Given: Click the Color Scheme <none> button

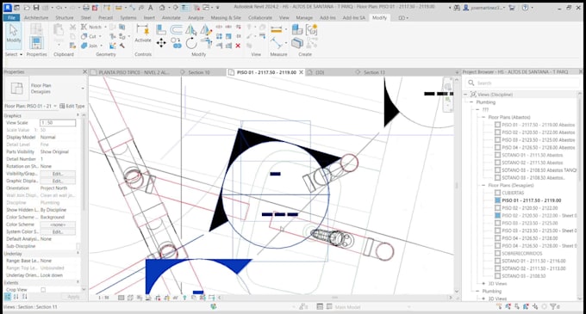Looking at the screenshot, I should (58, 225).
